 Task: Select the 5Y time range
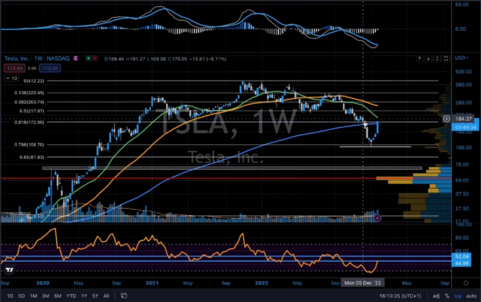click(x=95, y=296)
